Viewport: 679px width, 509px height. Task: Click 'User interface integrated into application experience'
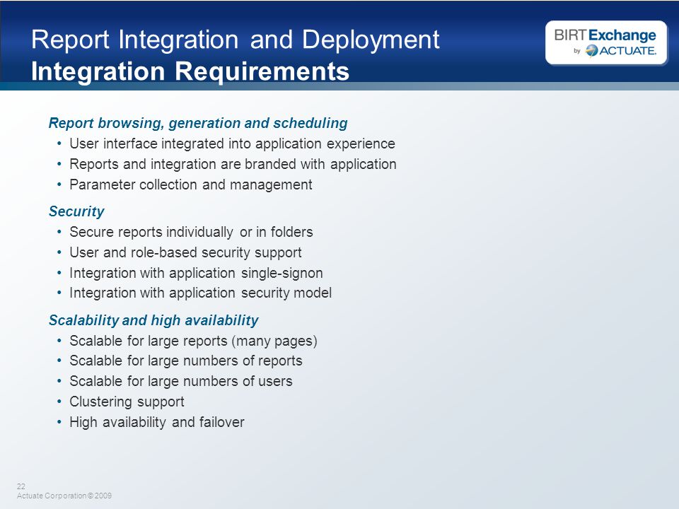232,144
